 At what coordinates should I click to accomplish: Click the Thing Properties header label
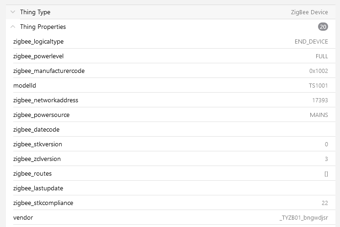tap(43, 27)
